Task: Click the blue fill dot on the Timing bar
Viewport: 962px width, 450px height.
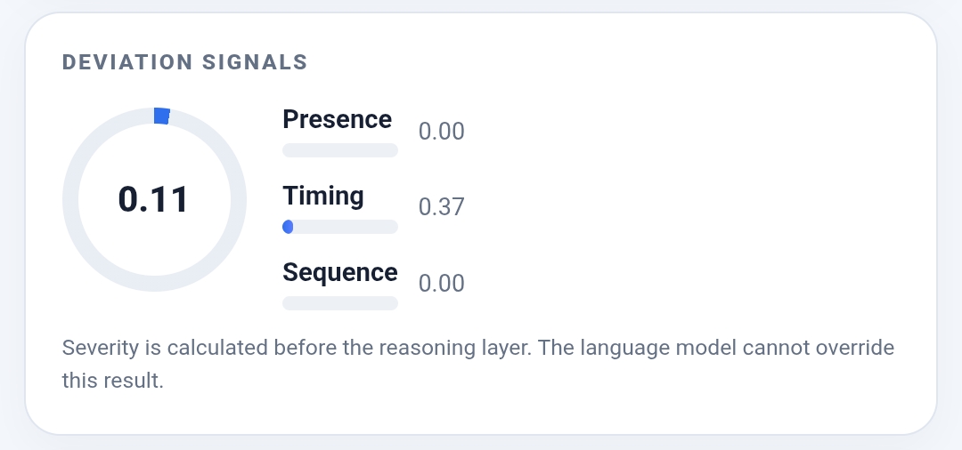Action: point(288,227)
